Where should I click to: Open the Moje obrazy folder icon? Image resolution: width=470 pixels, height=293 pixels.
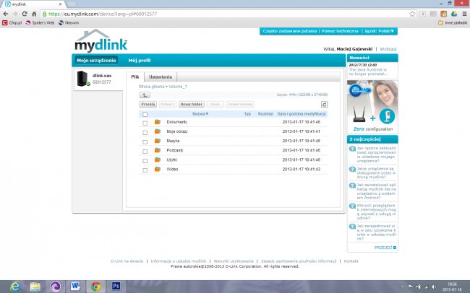coord(158,131)
